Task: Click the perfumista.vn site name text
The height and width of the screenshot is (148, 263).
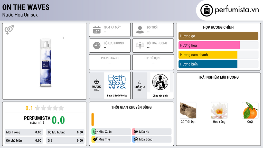Action: [x=237, y=10]
